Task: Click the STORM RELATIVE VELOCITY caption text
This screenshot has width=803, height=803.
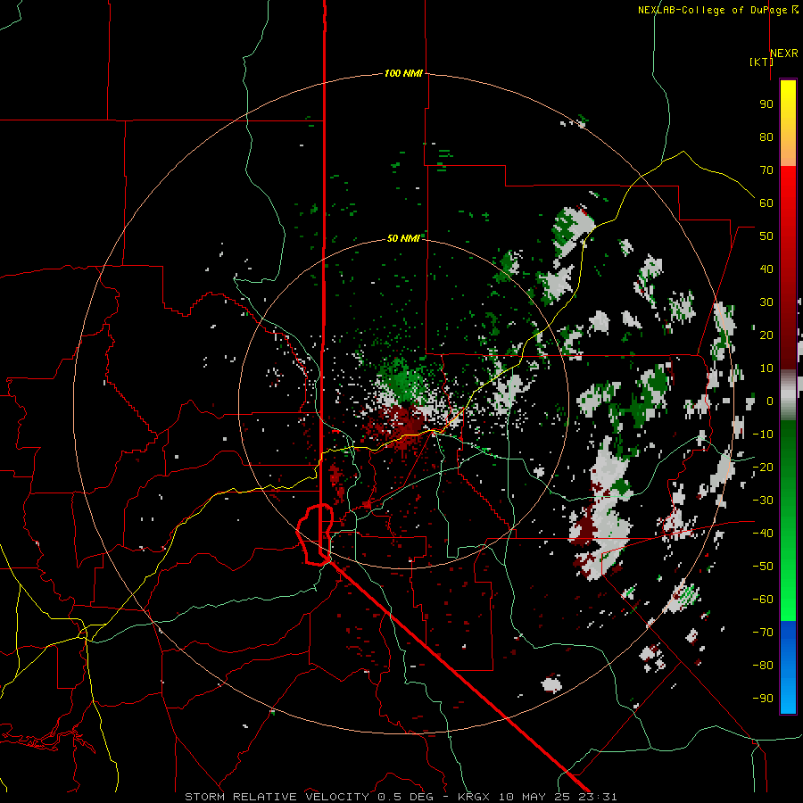Action: 277,797
